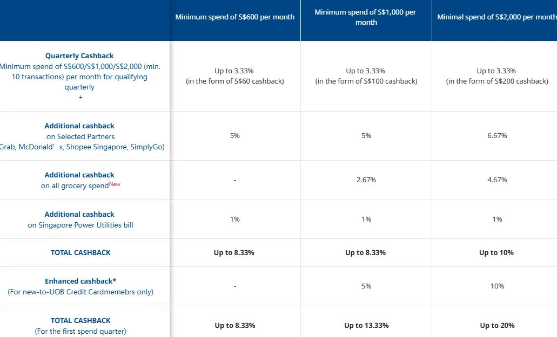Click the 2.67% grocery cashback value

[366, 180]
